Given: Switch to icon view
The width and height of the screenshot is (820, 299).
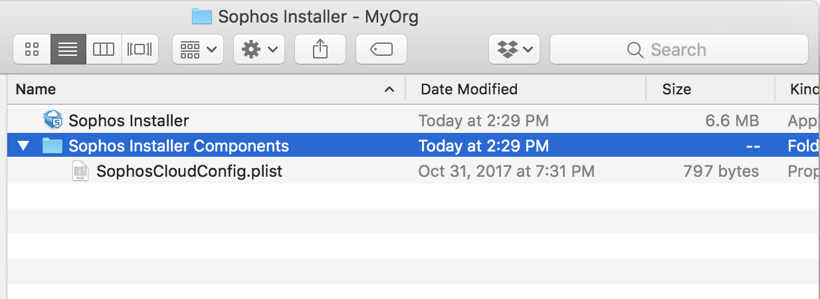Looking at the screenshot, I should pos(32,49).
